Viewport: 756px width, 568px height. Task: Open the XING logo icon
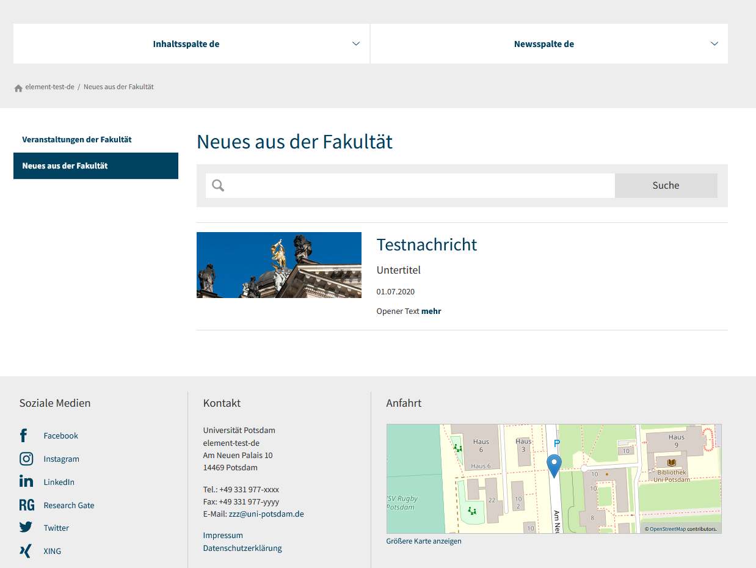[25, 551]
